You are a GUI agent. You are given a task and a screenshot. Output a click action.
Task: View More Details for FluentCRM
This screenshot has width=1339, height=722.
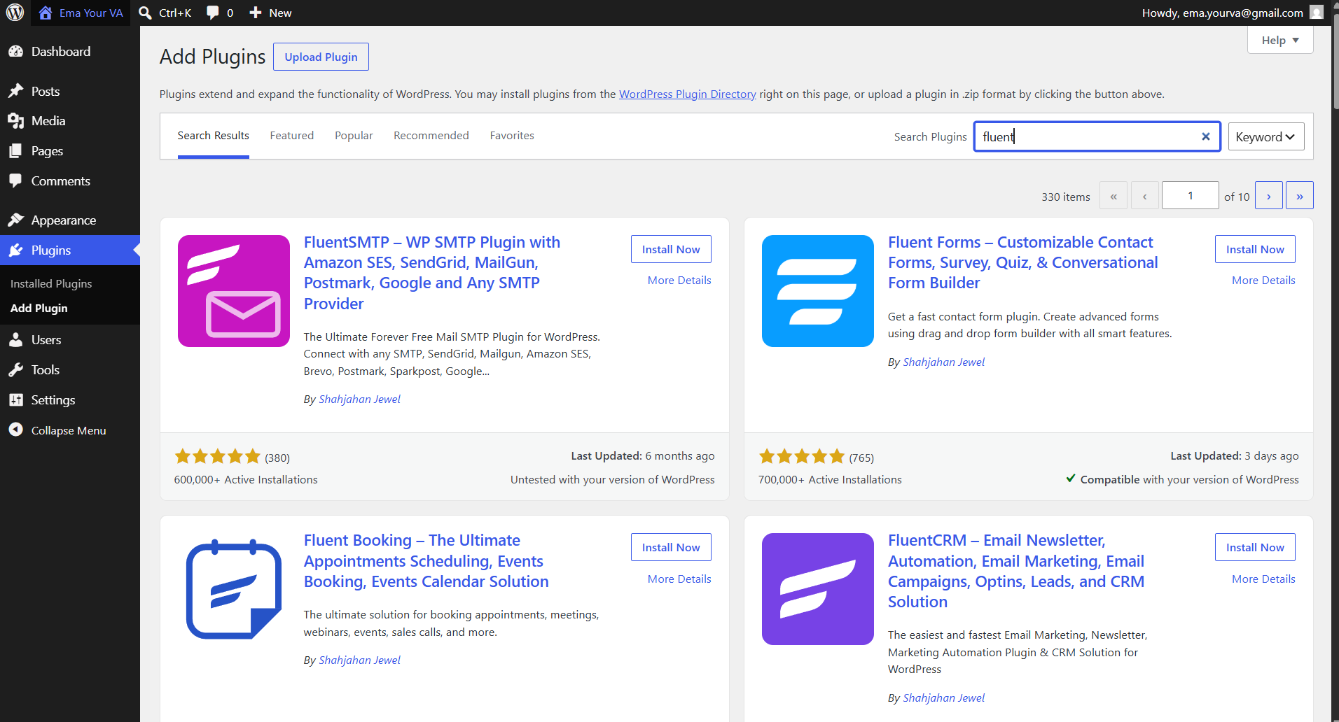click(x=1263, y=579)
